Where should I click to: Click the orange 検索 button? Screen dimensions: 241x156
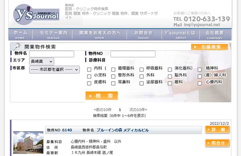(x=102, y=96)
